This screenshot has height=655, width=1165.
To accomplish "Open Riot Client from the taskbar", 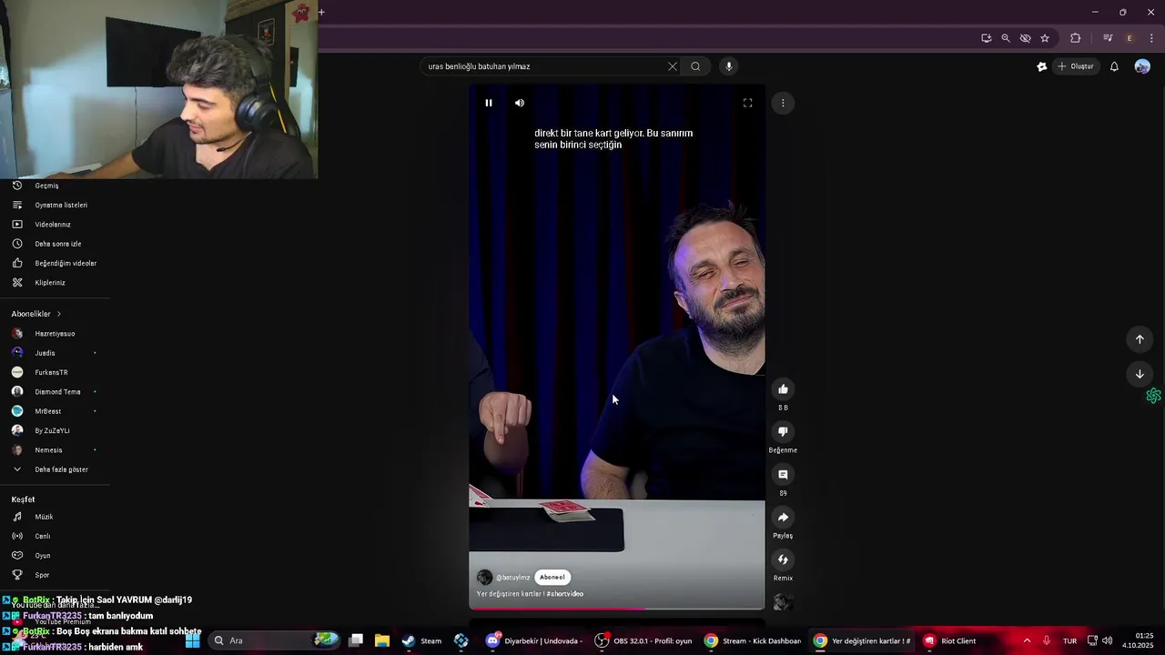I will [x=949, y=641].
